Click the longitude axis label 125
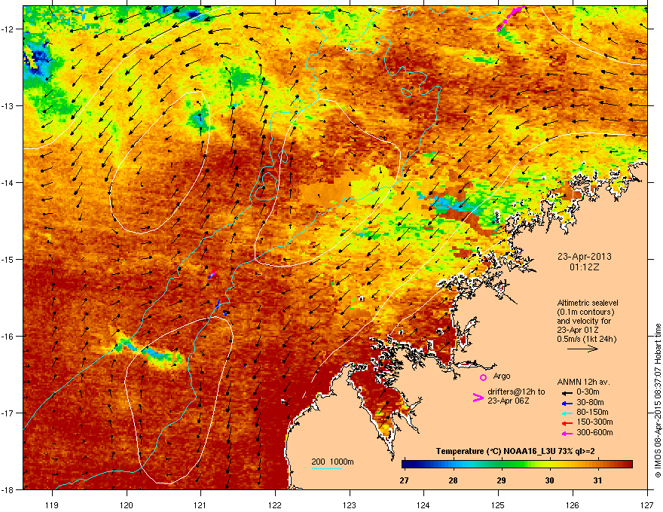Viewport: 663px width, 512px height. click(x=498, y=504)
